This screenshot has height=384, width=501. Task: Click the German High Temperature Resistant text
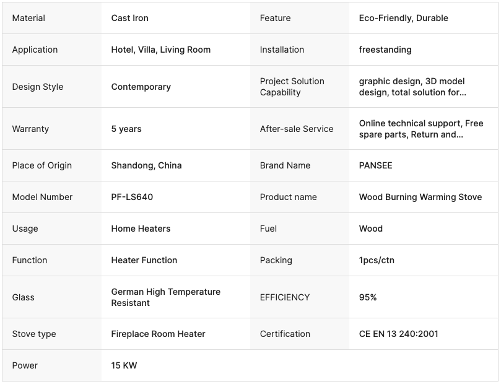coord(165,297)
